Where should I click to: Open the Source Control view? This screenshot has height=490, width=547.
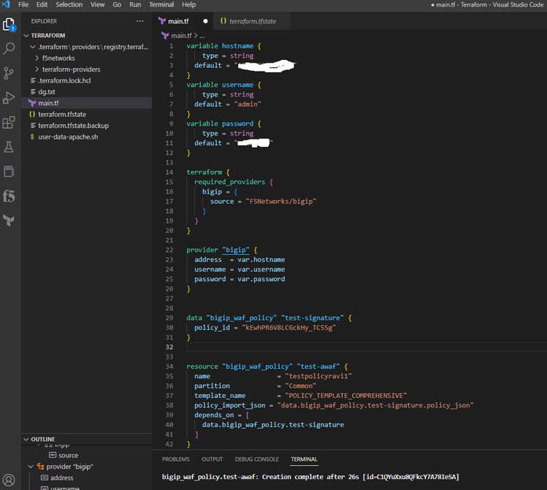click(9, 73)
